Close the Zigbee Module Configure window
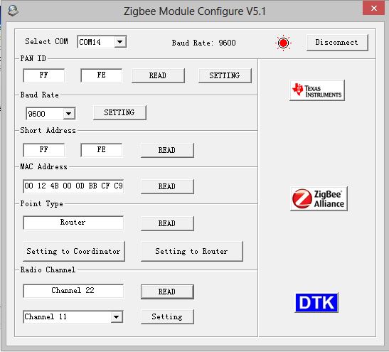 tap(374, 9)
